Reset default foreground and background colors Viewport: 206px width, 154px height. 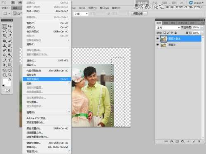pos(3,86)
